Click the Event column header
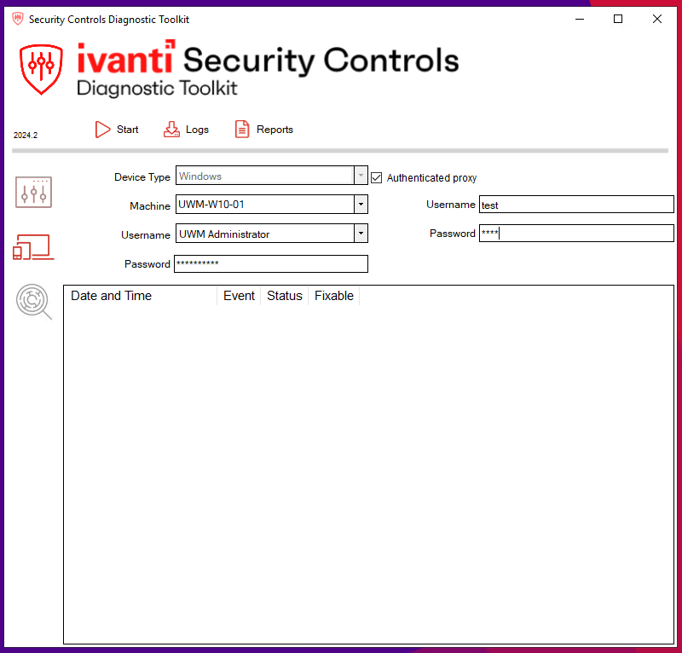This screenshot has width=682, height=653. pyautogui.click(x=239, y=296)
